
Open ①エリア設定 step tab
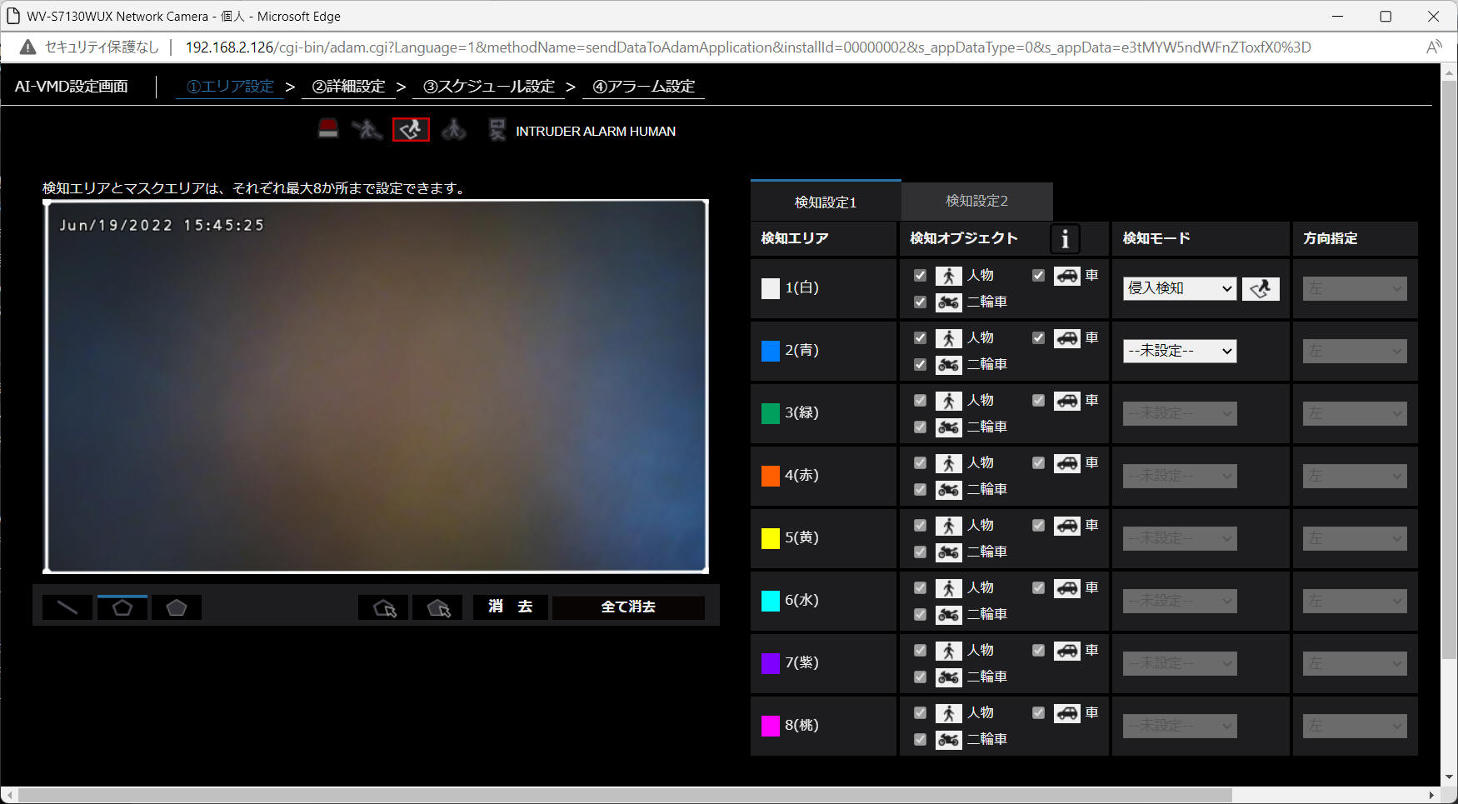click(230, 87)
